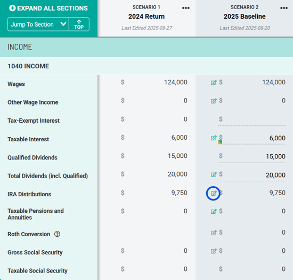Click edit icon for Total Dividends in Scenario 2
Viewport: 293px width, 280px height.
pos(214,174)
